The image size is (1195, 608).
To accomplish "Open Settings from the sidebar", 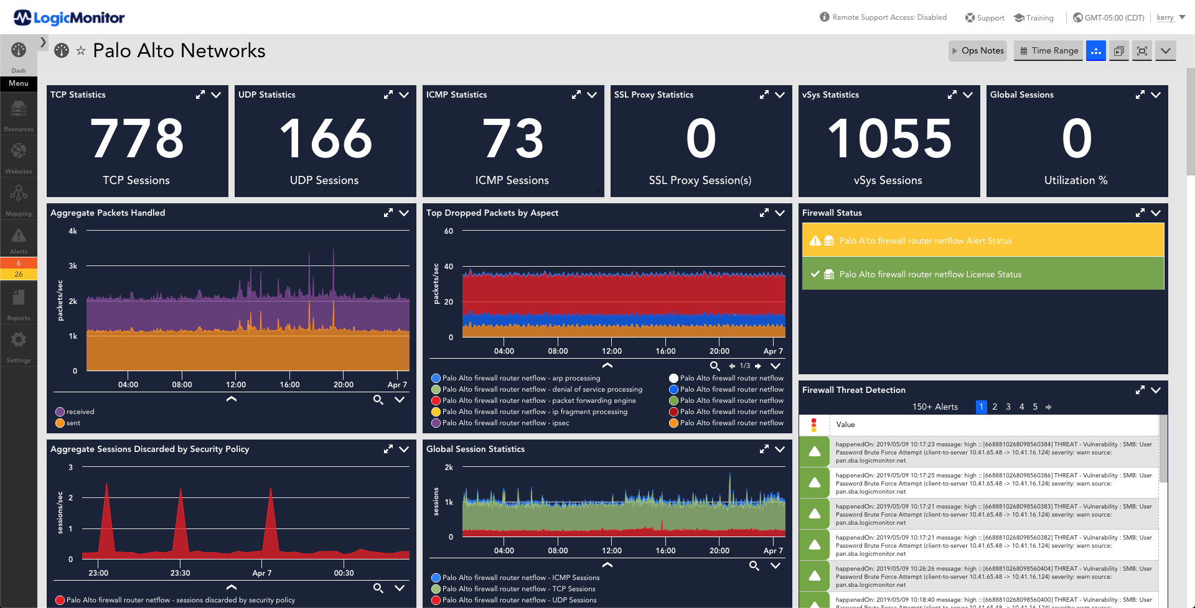I will (18, 345).
